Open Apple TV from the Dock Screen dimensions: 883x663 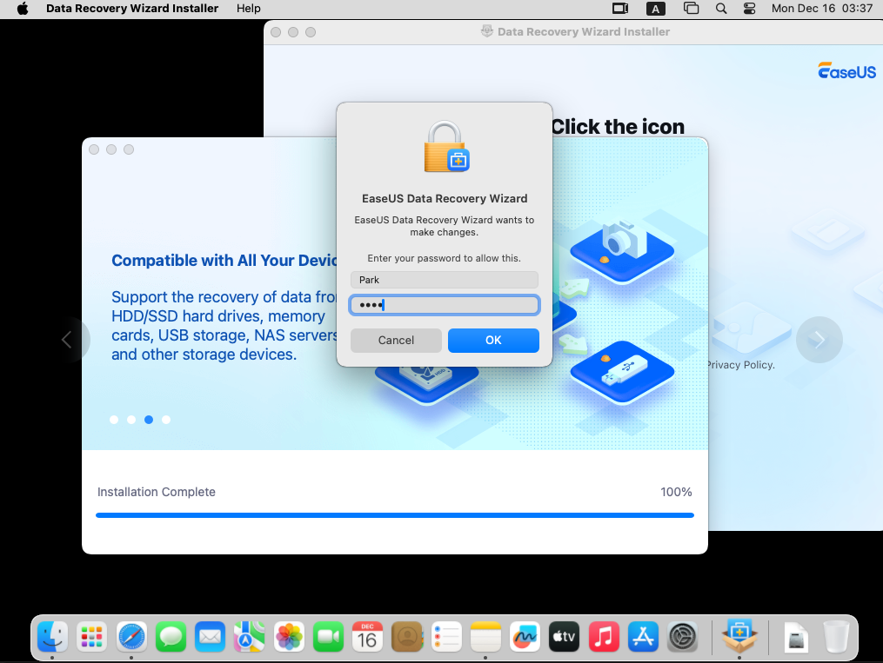(565, 637)
